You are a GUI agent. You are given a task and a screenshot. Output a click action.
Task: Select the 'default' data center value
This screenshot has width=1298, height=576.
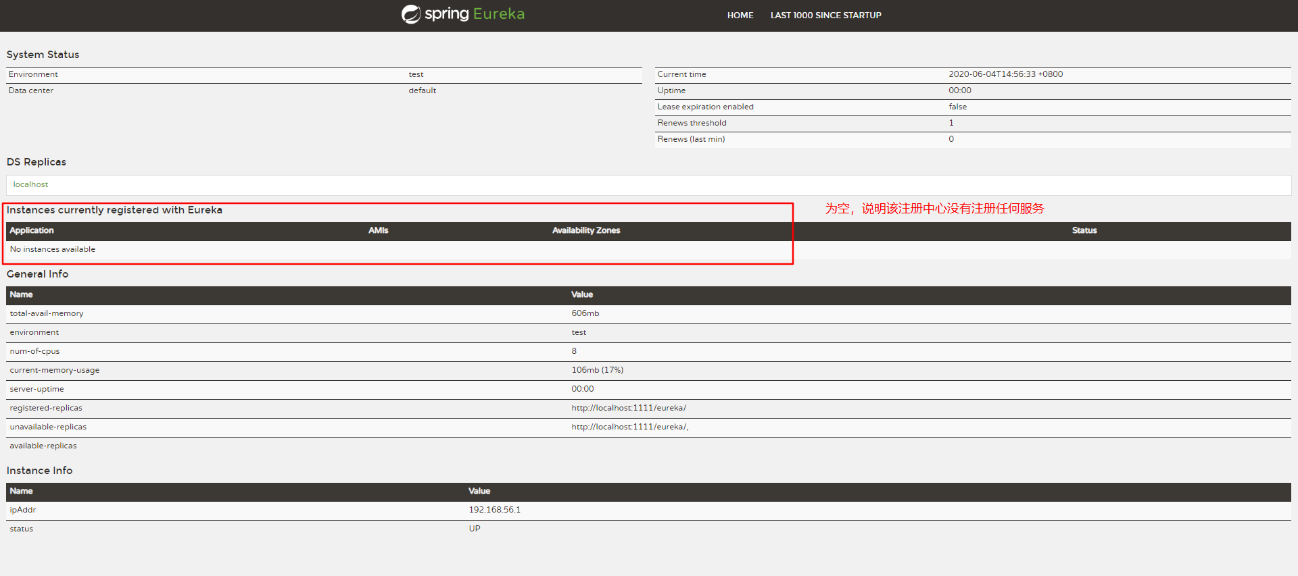[422, 90]
